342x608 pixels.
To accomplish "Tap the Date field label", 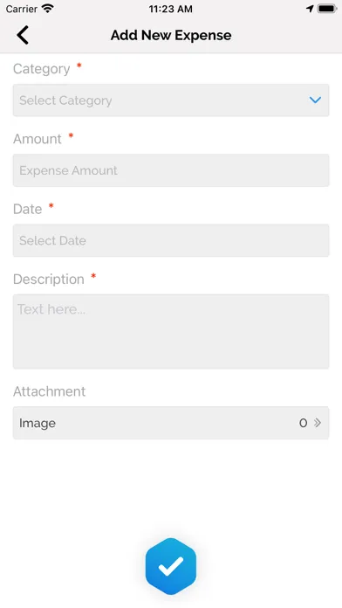I will click(x=28, y=209).
